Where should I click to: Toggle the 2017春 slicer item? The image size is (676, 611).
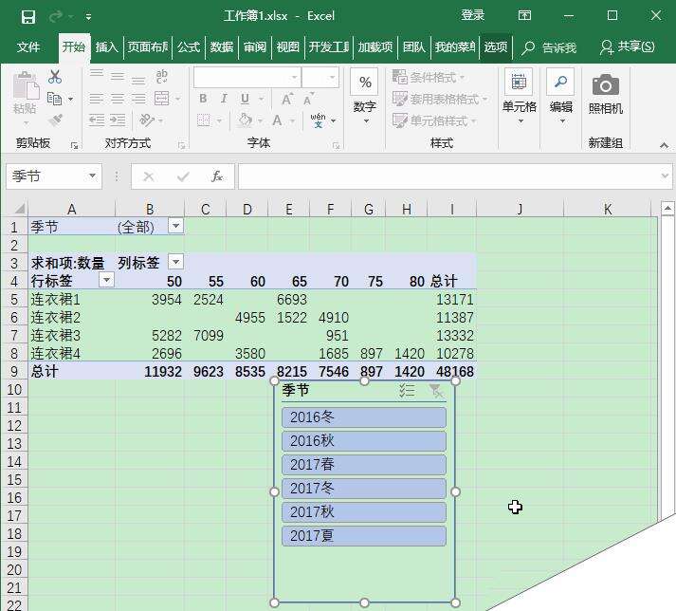363,465
